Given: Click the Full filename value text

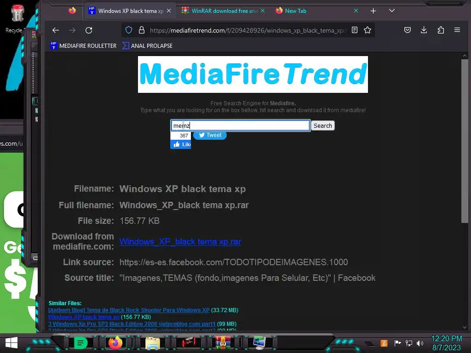Looking at the screenshot, I should pyautogui.click(x=184, y=205).
